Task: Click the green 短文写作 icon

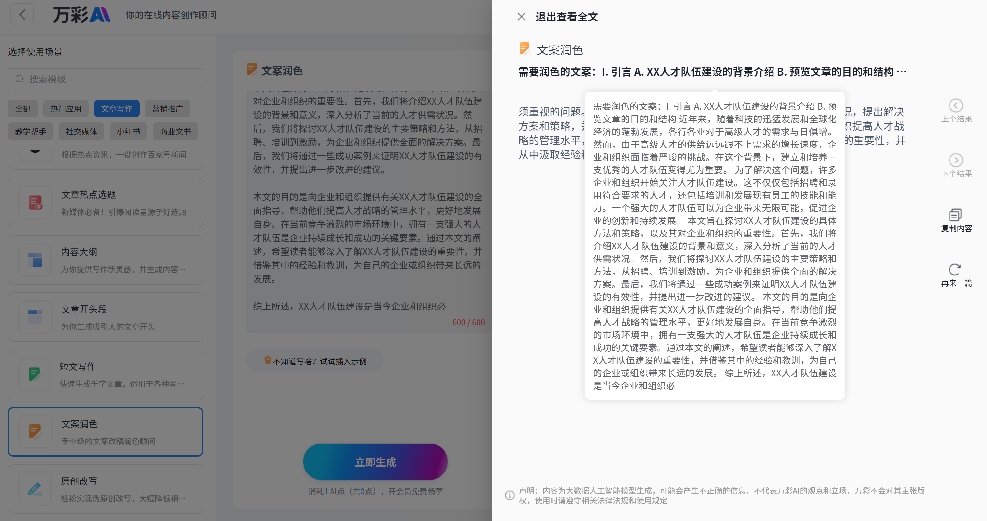Action: pyautogui.click(x=35, y=374)
